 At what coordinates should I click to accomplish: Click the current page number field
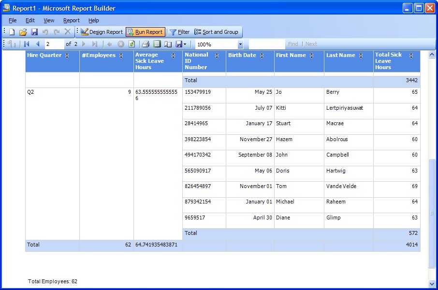click(54, 44)
